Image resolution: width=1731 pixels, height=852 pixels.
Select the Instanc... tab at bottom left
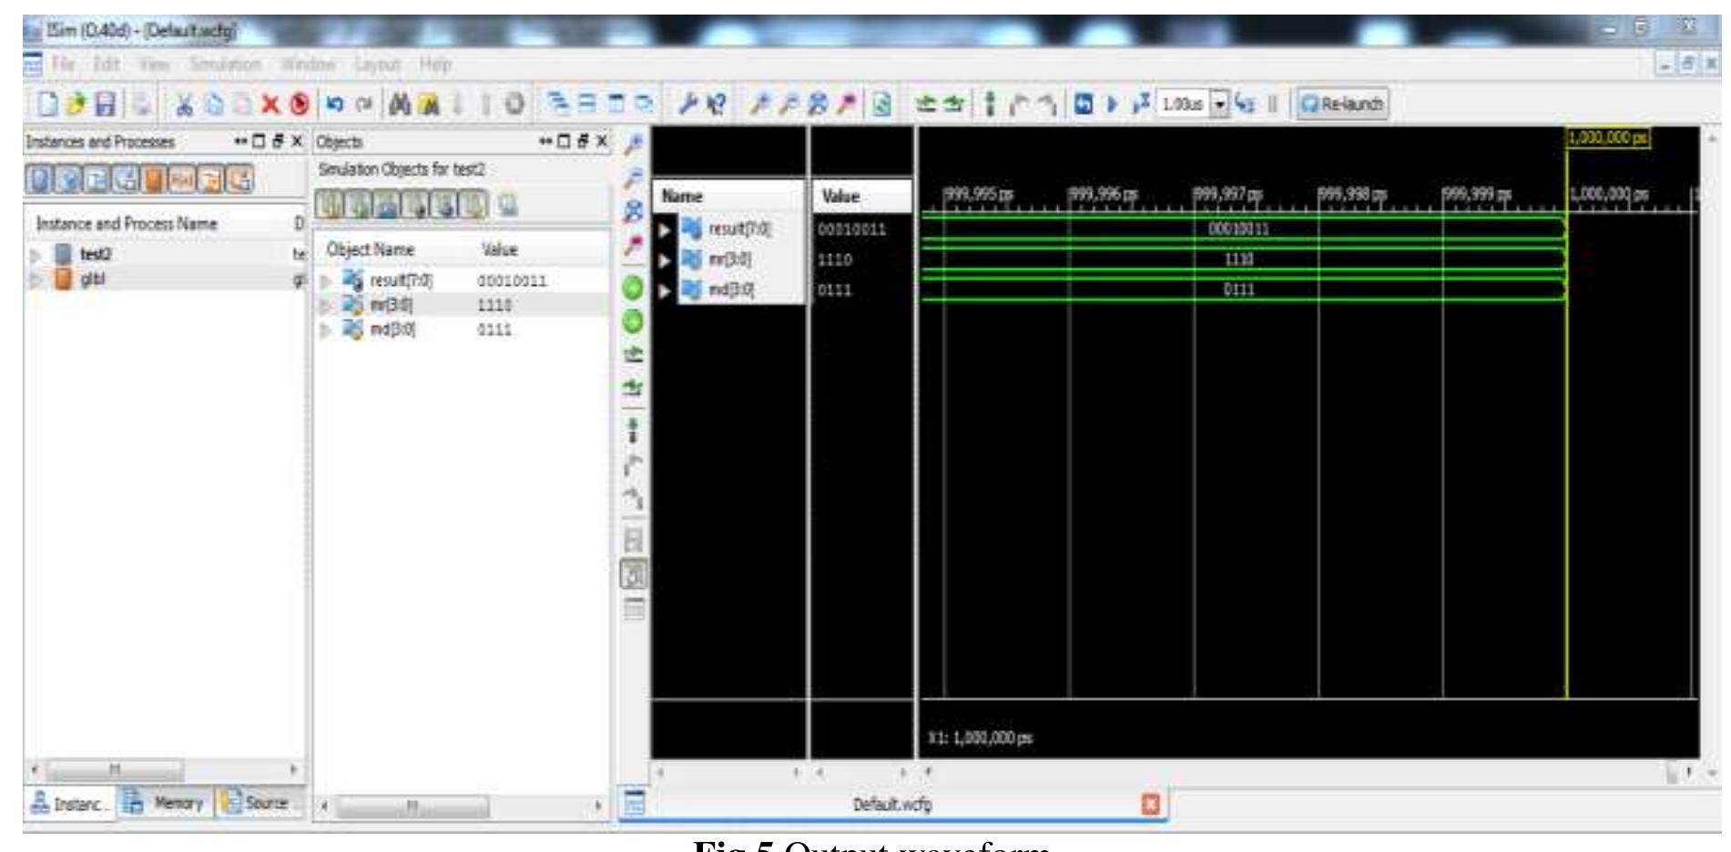[69, 804]
